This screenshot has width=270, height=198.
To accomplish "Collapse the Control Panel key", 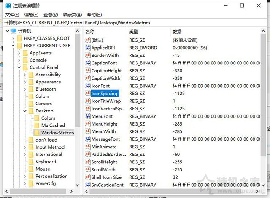I will click(19, 67).
